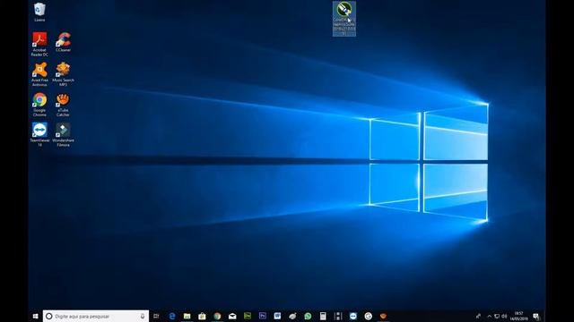The width and height of the screenshot is (574, 322).
Task: Open Microsoft Edge from taskbar
Action: click(x=171, y=316)
